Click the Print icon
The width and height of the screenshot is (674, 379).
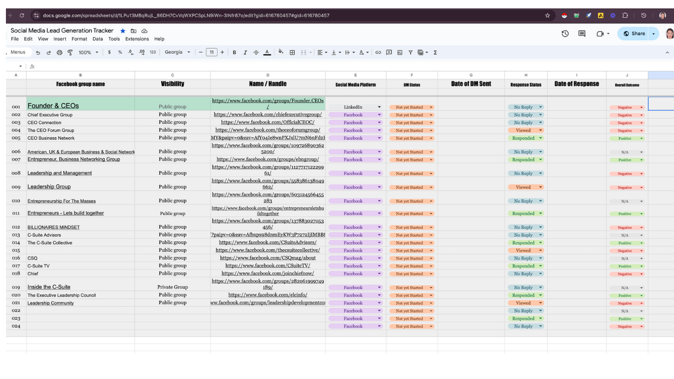[x=59, y=52]
